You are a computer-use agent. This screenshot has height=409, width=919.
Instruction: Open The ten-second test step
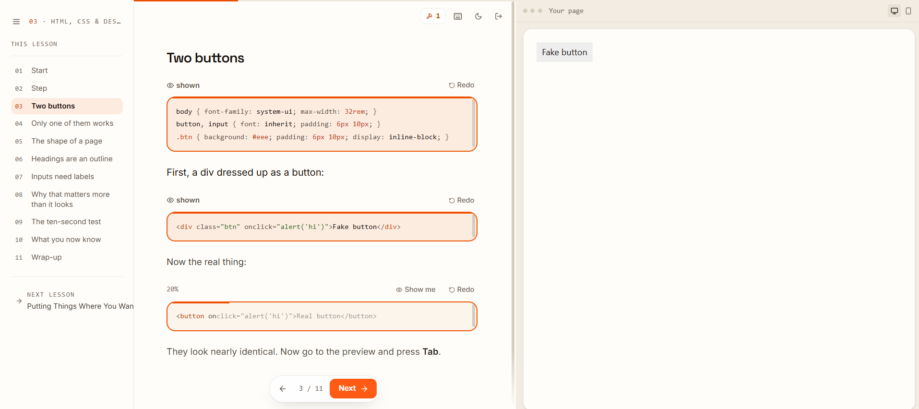(x=67, y=222)
